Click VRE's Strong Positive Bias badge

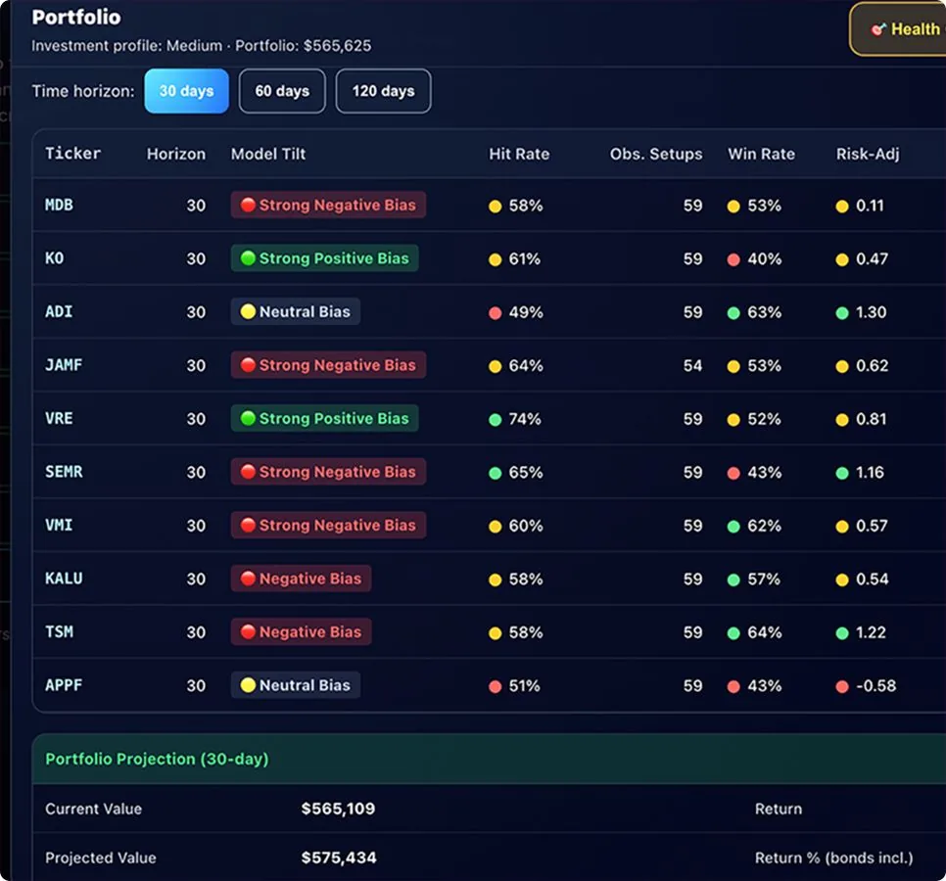coord(324,419)
